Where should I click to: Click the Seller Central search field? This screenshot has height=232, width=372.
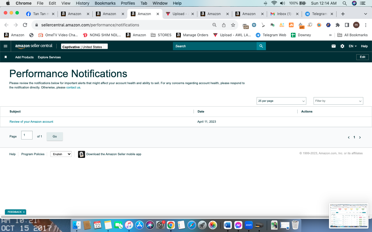[215, 46]
